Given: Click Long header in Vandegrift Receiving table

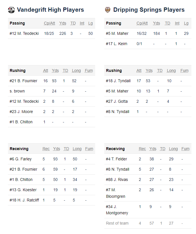Looking at the screenshot, I should [x=77, y=149].
